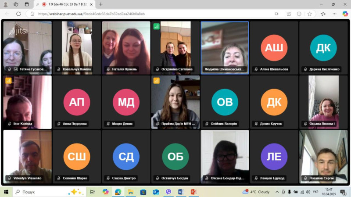
Task: Open Outlook from the taskbar
Action: tap(156, 192)
